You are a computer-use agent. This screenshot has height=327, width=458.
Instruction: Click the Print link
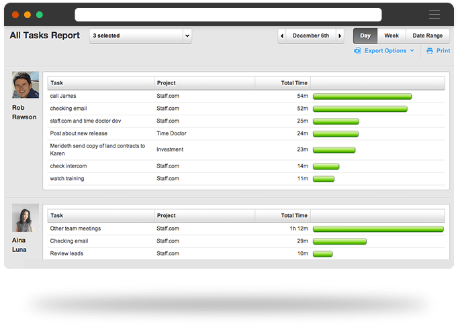tap(443, 51)
